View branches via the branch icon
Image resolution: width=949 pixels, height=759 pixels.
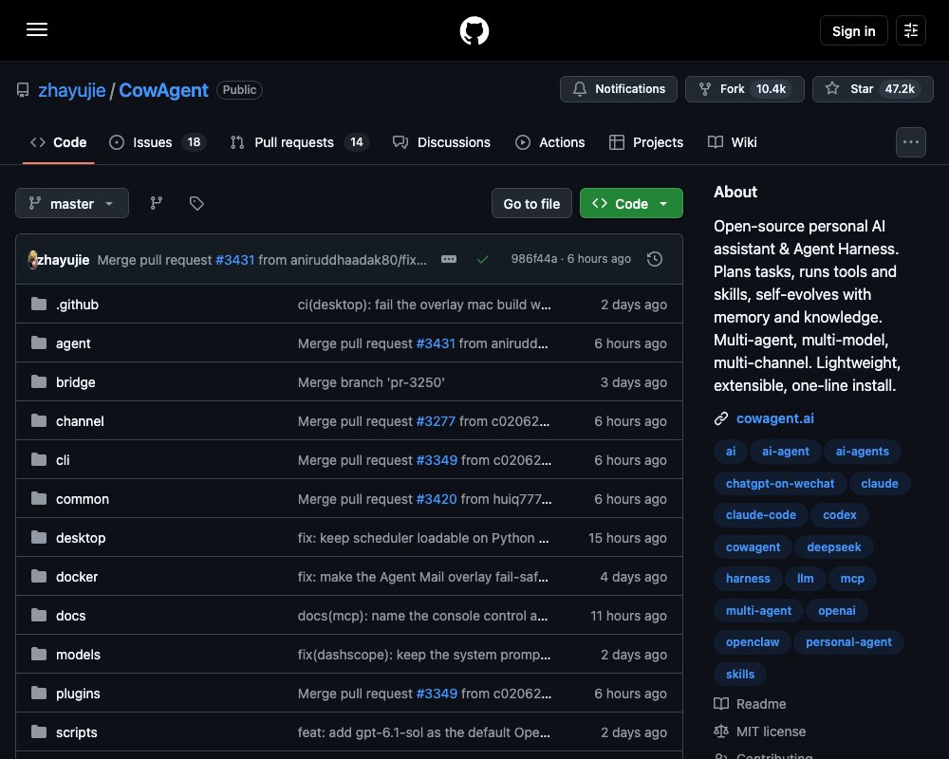(x=157, y=203)
